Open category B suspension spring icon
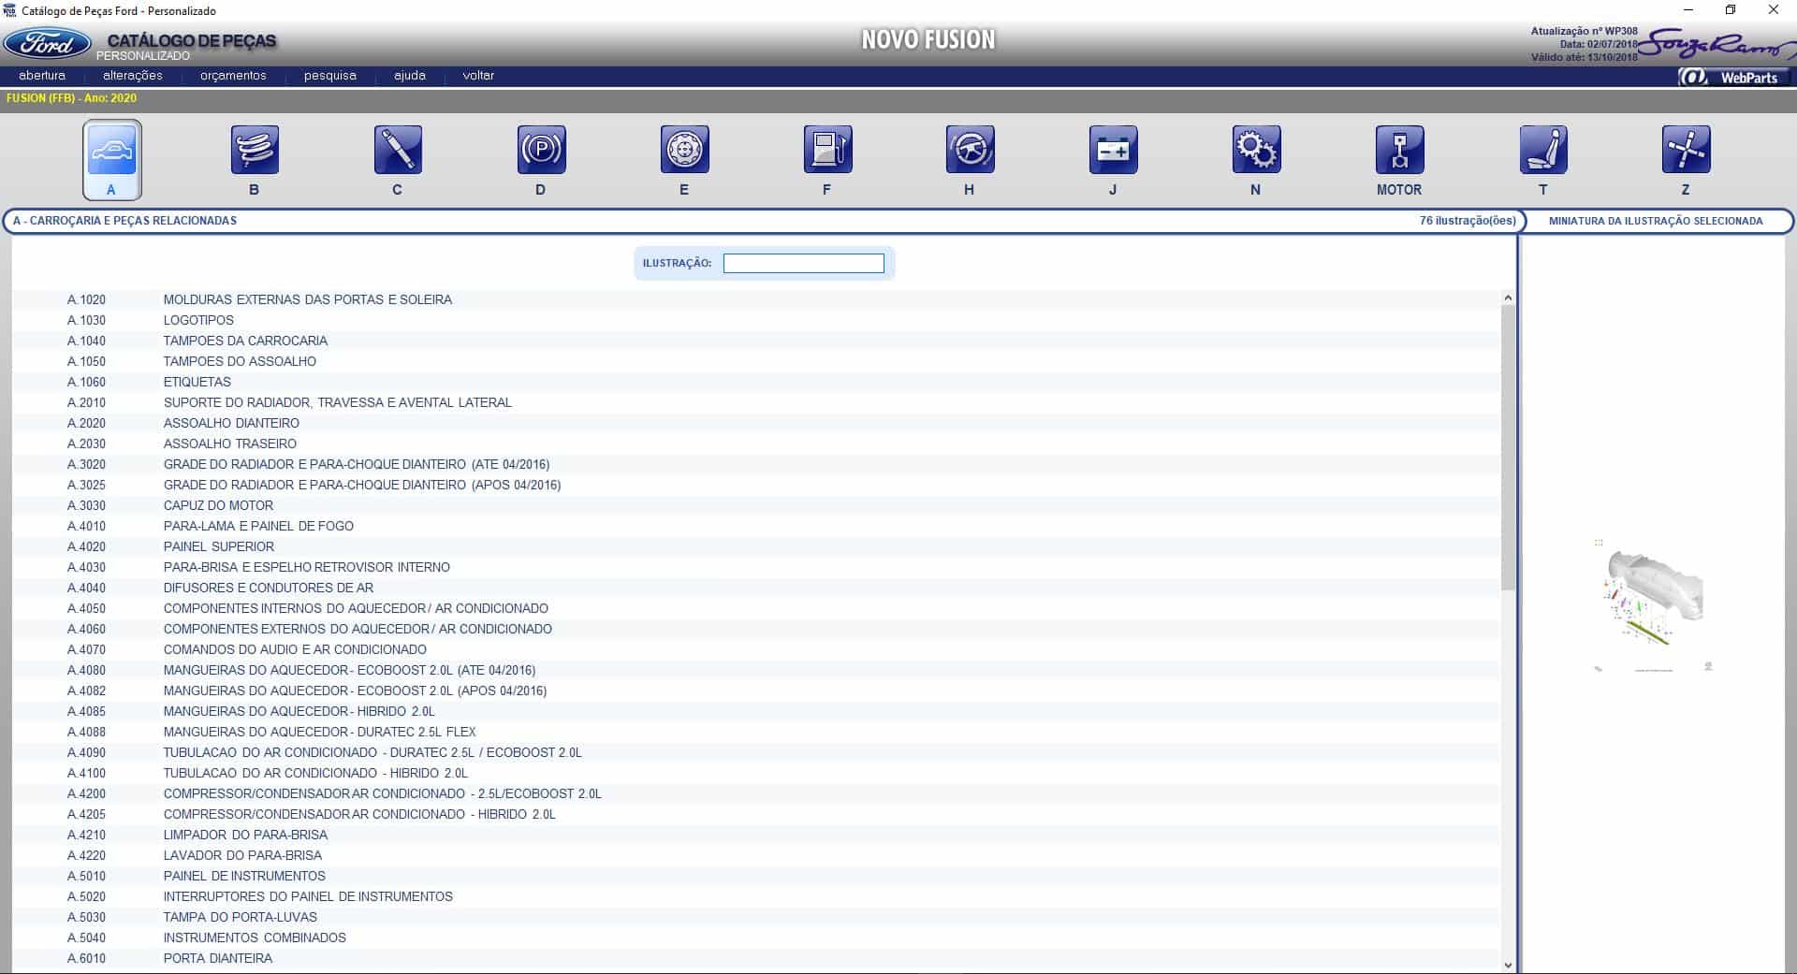The width and height of the screenshot is (1797, 974). [255, 150]
